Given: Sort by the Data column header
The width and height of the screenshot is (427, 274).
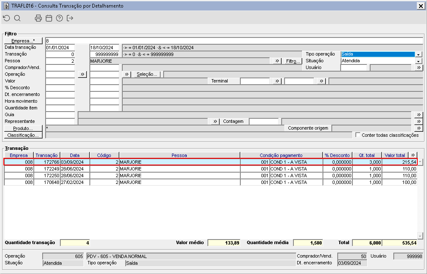Looking at the screenshot, I should [75, 155].
